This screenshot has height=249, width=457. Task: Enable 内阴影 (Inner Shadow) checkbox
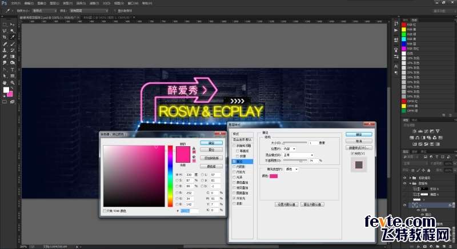(234, 167)
